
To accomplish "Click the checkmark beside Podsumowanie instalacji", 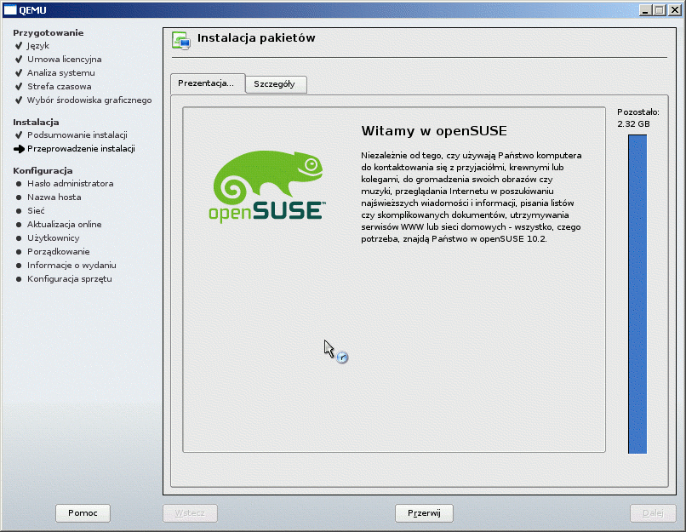I will click(18, 135).
